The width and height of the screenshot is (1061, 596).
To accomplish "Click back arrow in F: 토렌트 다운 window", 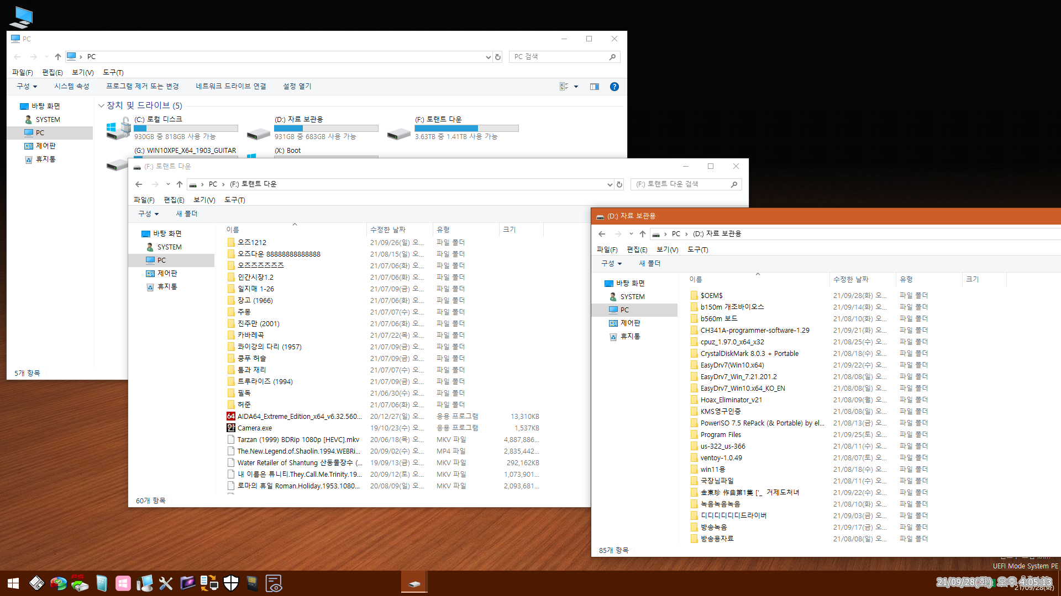I will (x=139, y=184).
